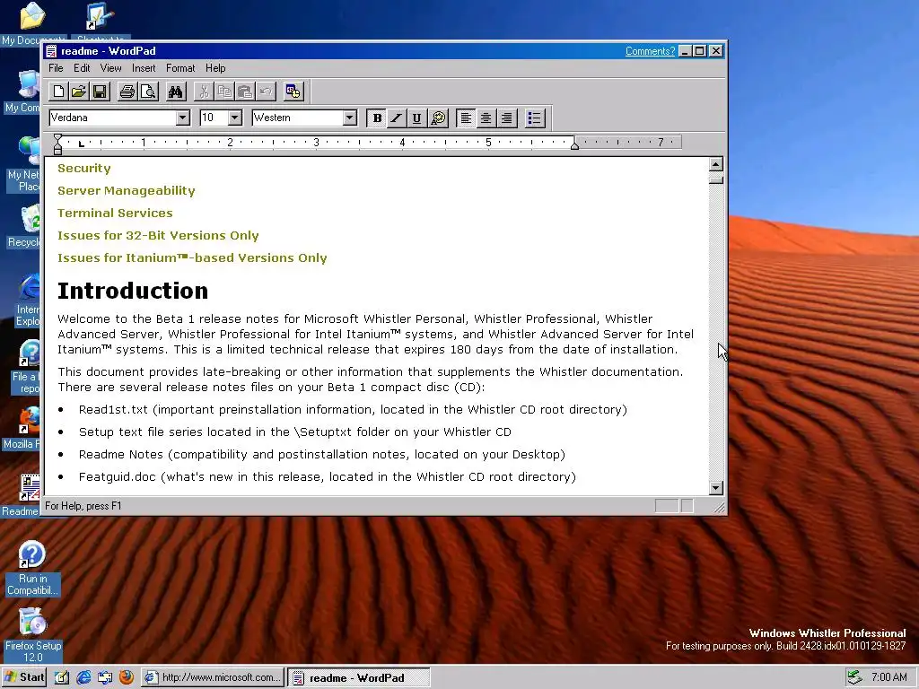Viewport: 919px width, 689px height.
Task: Click the vertical scrollbar thumb
Action: [x=715, y=179]
